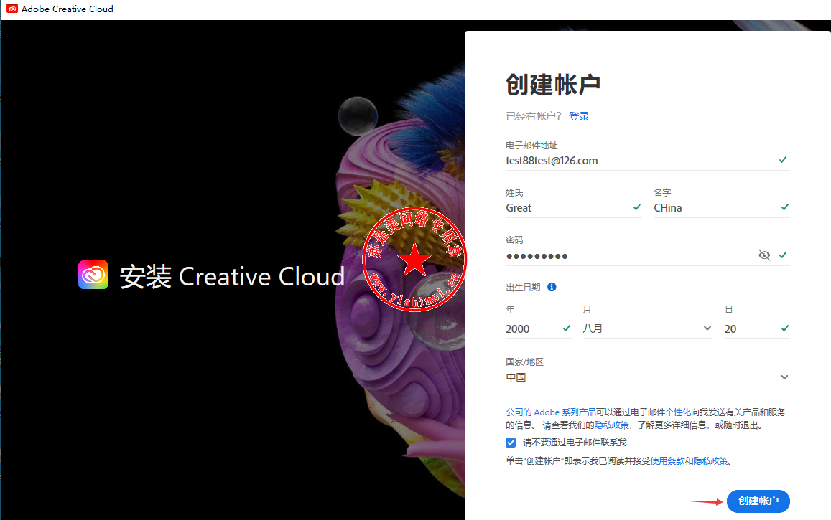
Task: Open the birth date info icon
Action: pyautogui.click(x=552, y=287)
